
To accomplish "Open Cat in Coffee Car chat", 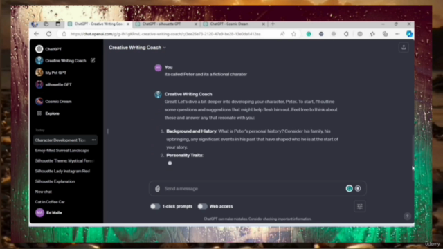I will coord(50,202).
